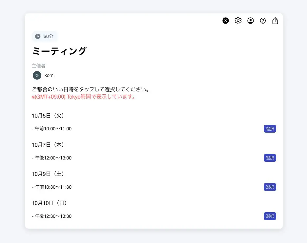Image resolution: width=307 pixels, height=243 pixels.
Task: Click the question mark help icon
Action: coord(263,21)
